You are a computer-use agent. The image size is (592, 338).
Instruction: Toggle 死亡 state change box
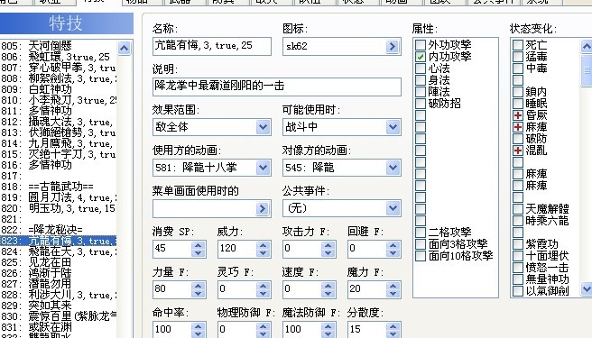tap(518, 45)
